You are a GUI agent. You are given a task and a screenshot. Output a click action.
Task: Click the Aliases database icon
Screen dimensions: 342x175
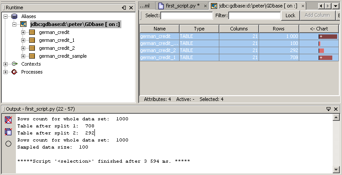[x=15, y=16]
